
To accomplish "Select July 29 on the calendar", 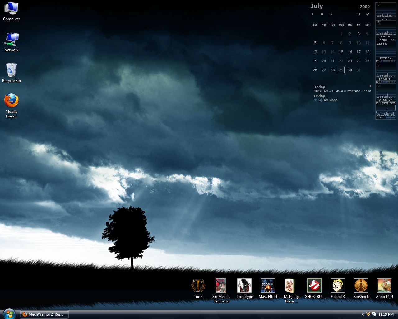I will pos(341,70).
